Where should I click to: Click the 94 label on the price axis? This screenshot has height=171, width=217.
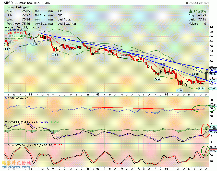211,27
